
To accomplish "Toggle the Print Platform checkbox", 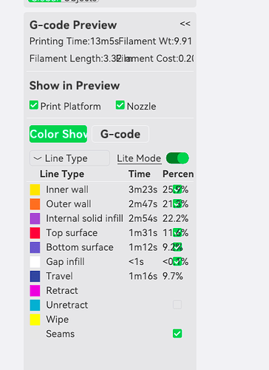I will click(33, 105).
